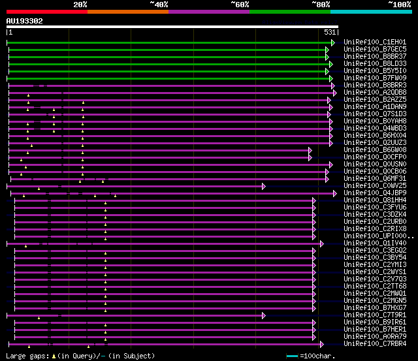418x361 pixels.
Task: Select the UniRef100_C2MGN5 subject name
Action: (x=375, y=301)
